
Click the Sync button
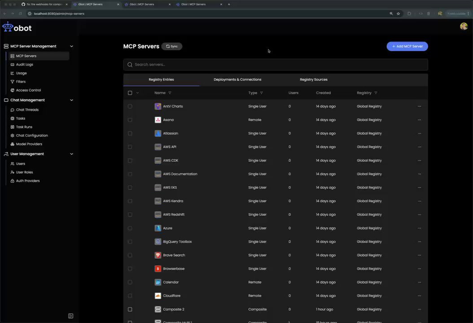tap(171, 47)
